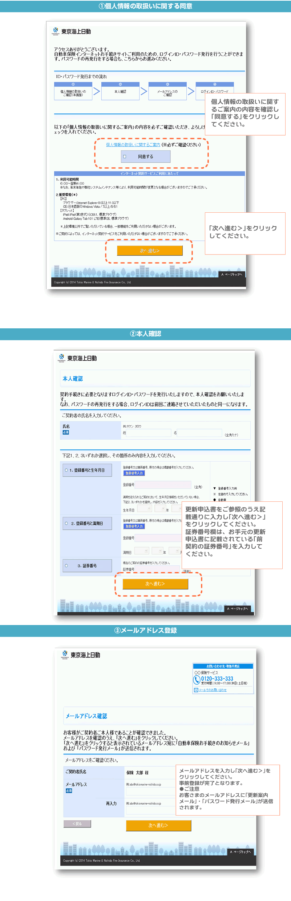
Task: Click 次へ進む> on the メールアドレス確認 screen
Action: click(x=158, y=825)
